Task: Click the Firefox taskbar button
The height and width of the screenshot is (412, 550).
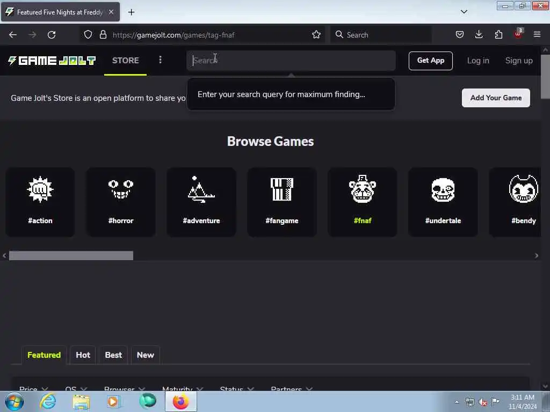Action: (181, 401)
